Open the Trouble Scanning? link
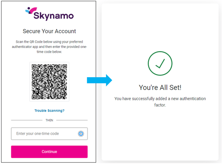The height and width of the screenshot is (165, 223). (49, 111)
